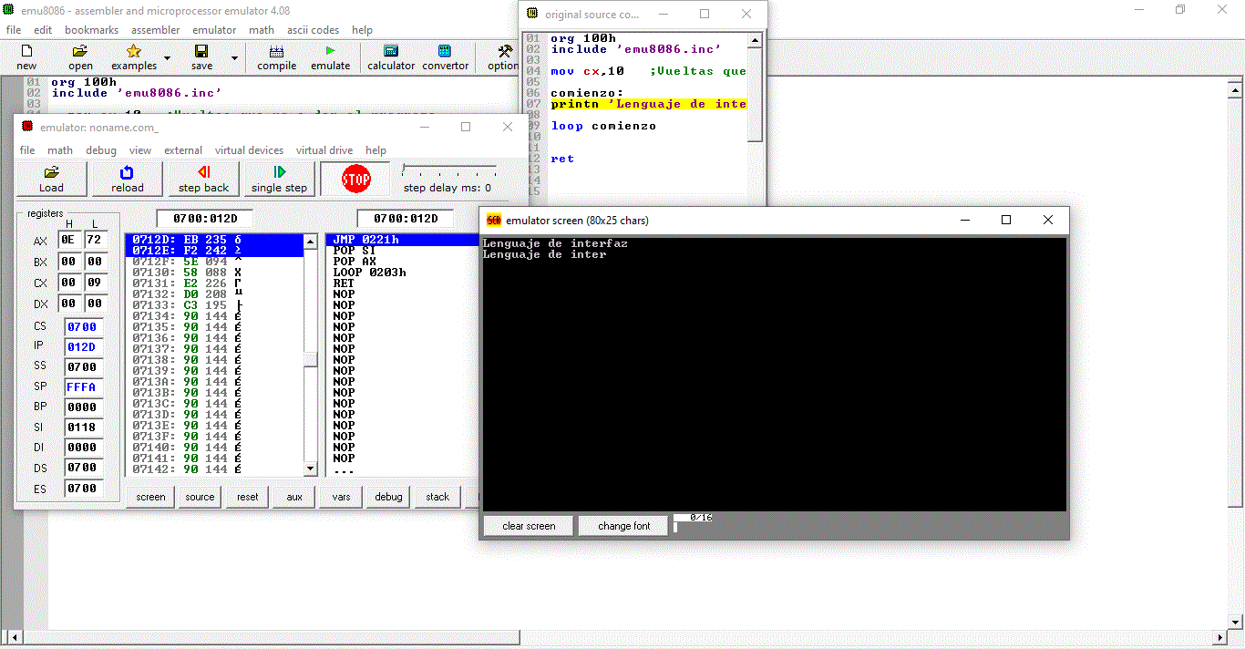1245x649 pixels.
Task: Click the DS register field
Action: point(84,468)
